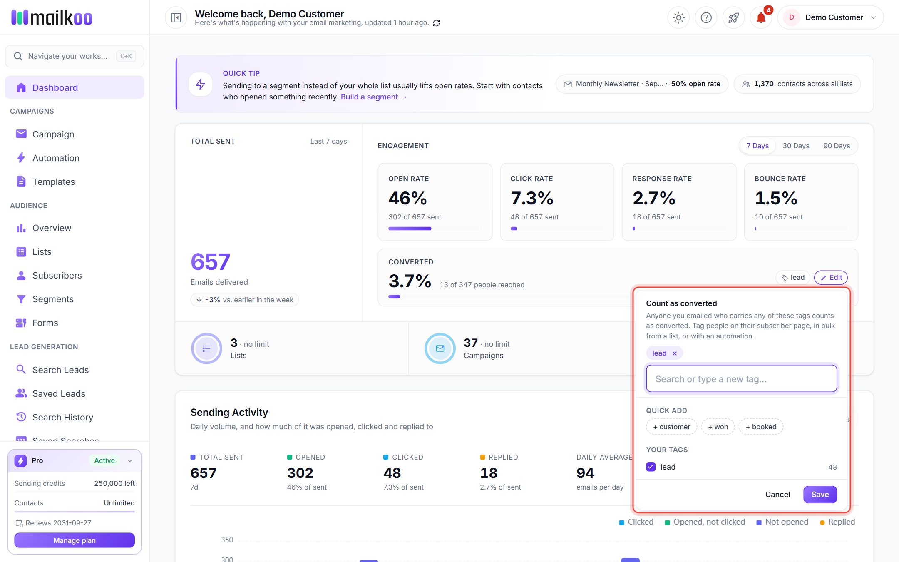Collapse the sidebar with the panel icon

pos(176,17)
